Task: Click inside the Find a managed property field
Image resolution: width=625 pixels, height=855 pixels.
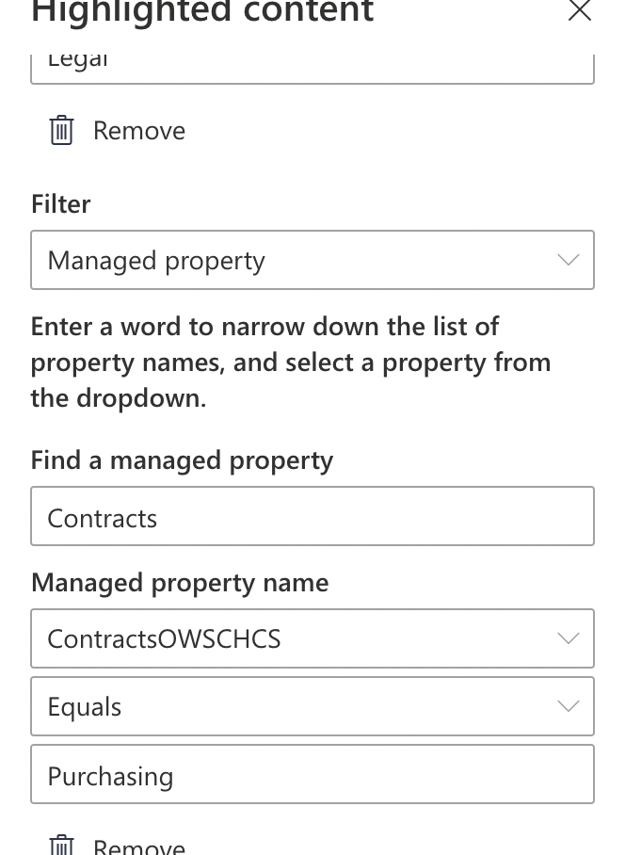Action: pyautogui.click(x=312, y=516)
